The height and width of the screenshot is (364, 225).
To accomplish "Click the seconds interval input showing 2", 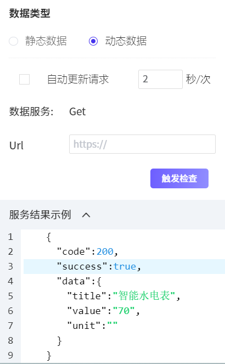I will (x=160, y=80).
